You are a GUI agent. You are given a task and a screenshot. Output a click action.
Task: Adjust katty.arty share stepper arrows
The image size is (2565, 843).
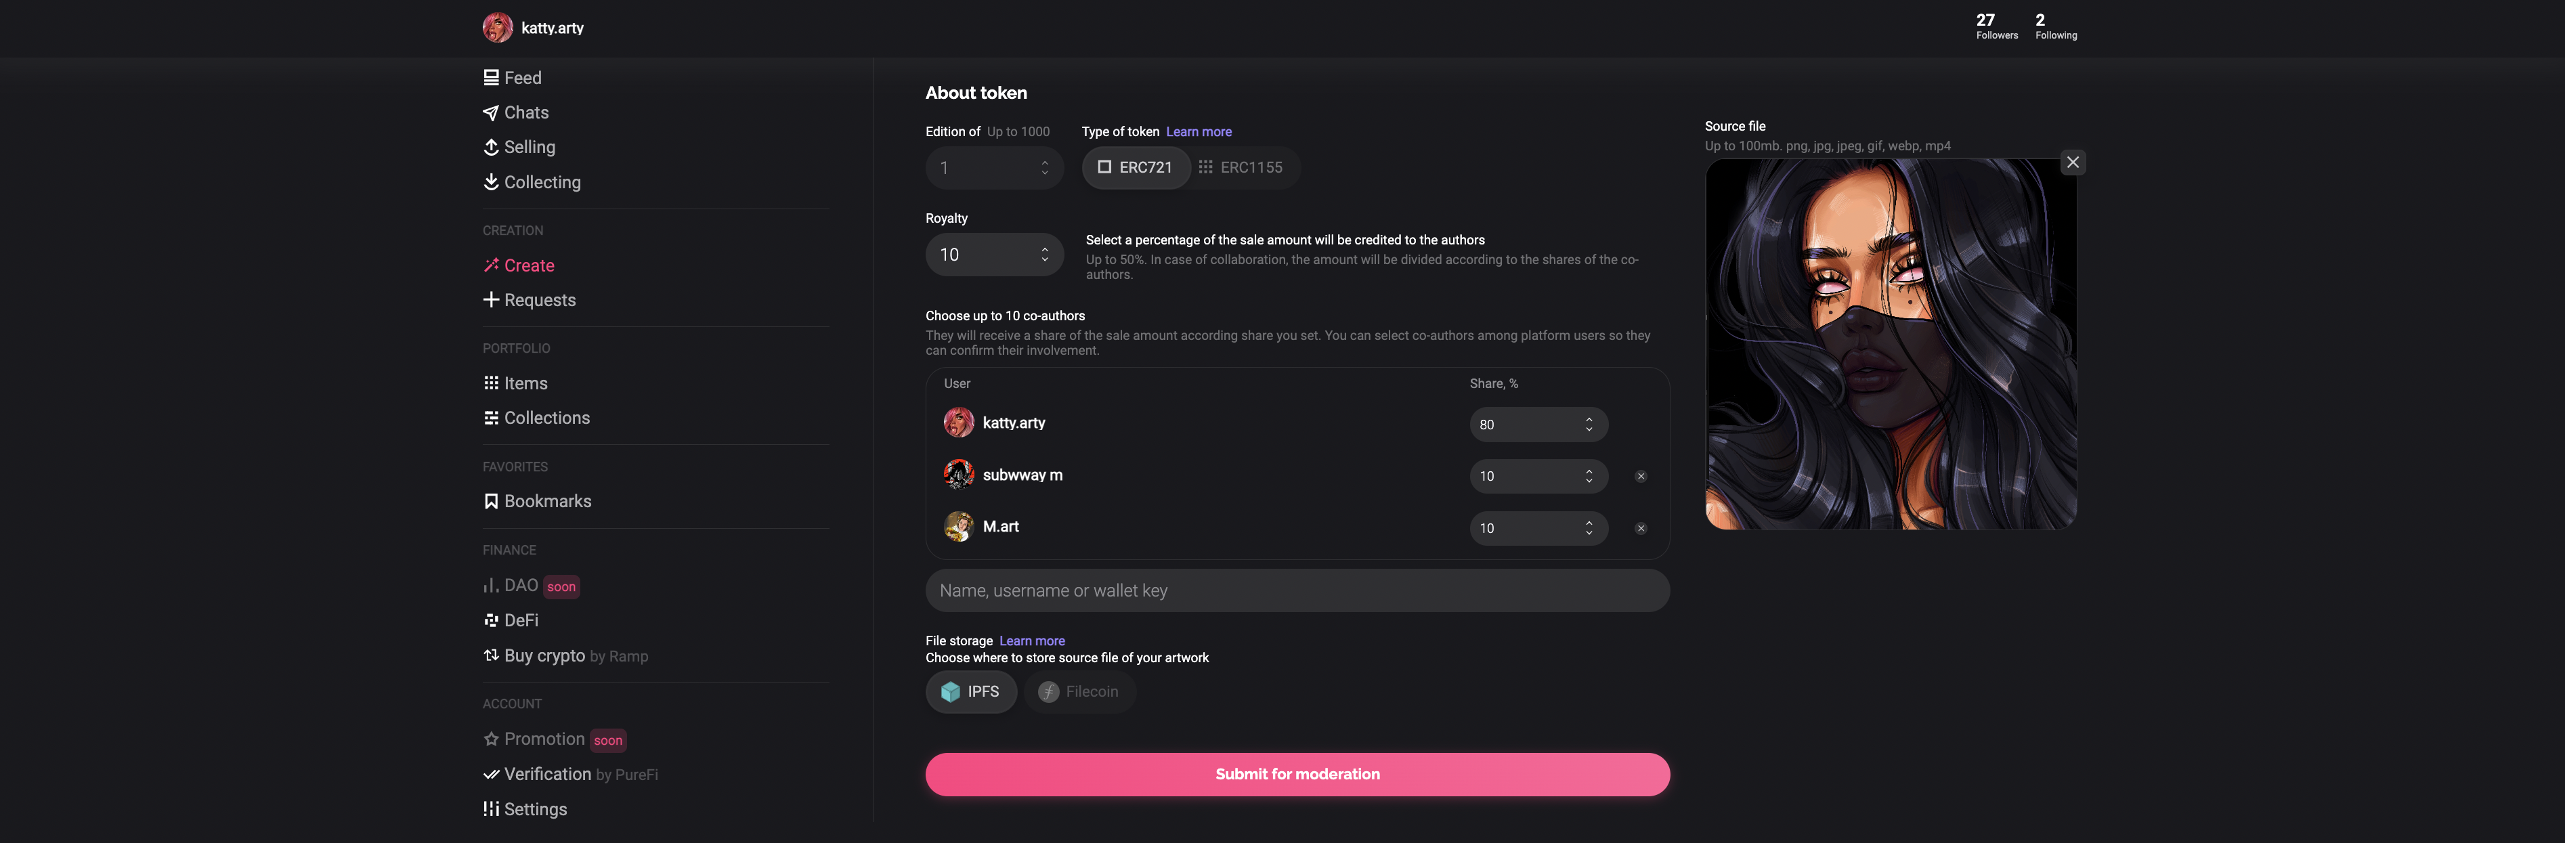(x=1589, y=425)
